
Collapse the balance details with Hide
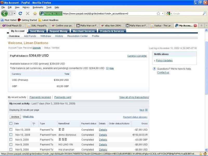[112, 68]
